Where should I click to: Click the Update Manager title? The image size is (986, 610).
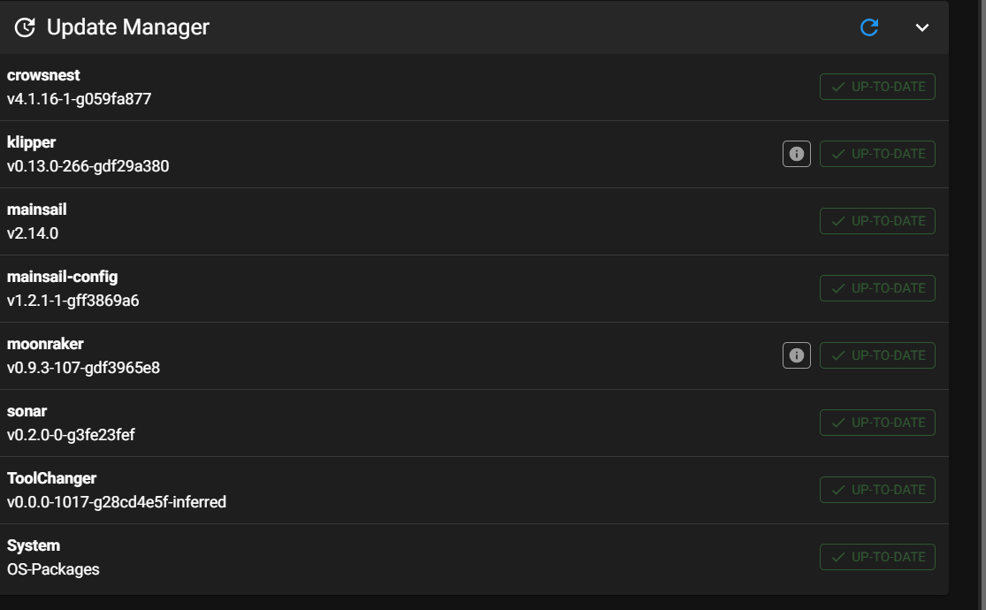pyautogui.click(x=128, y=27)
